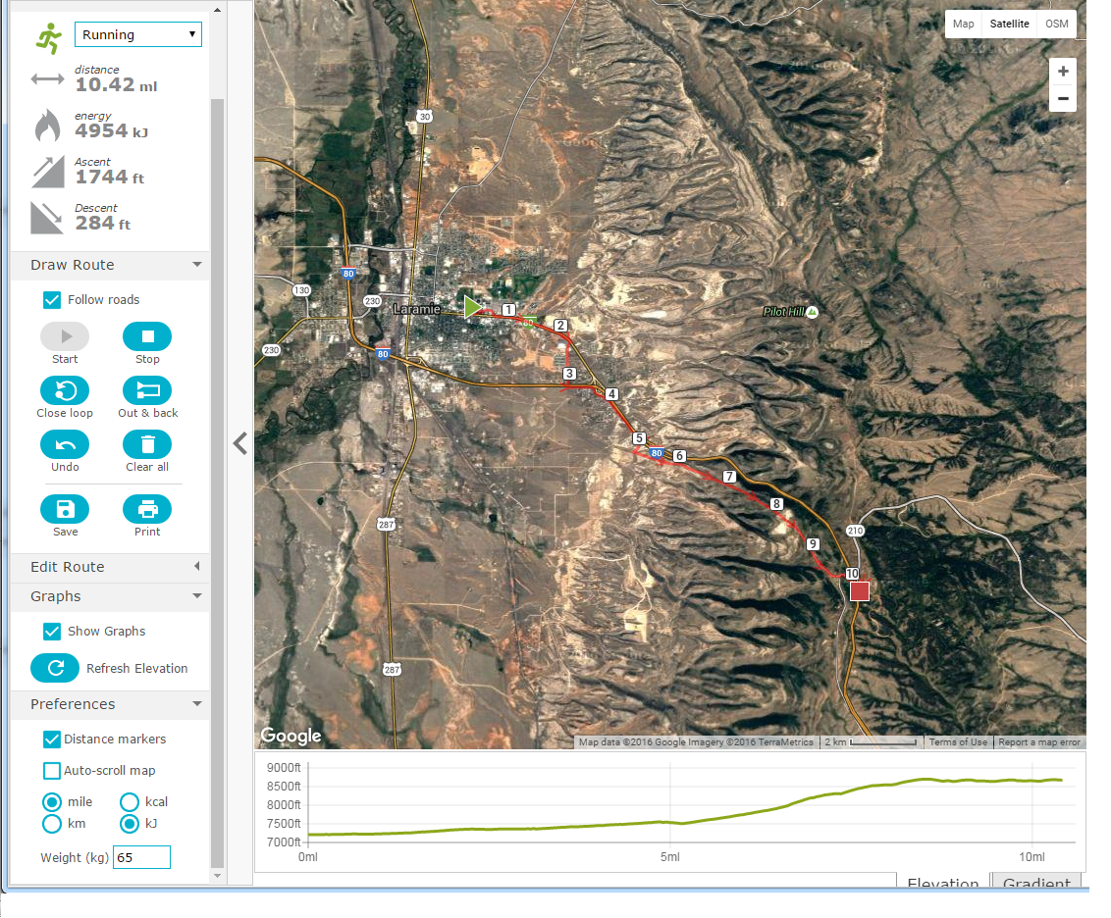The height and width of the screenshot is (918, 1111).
Task: Zoom in on the map
Action: click(1063, 72)
